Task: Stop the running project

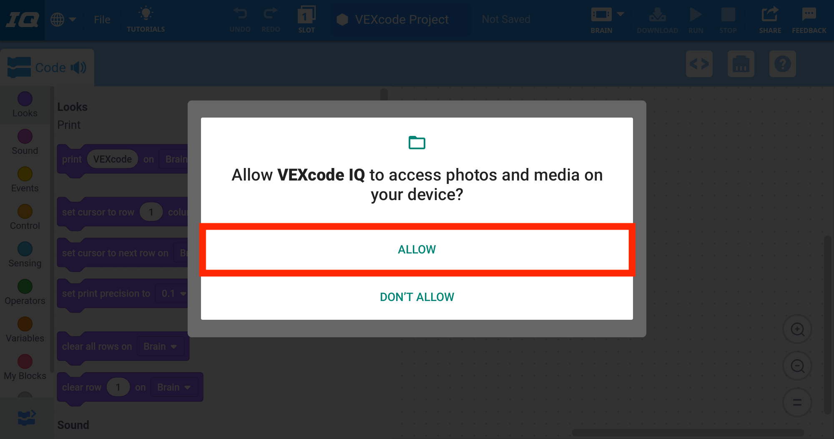Action: pyautogui.click(x=728, y=19)
